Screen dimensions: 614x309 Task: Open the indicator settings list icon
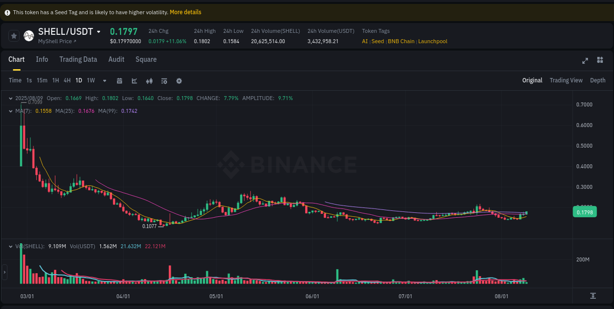pos(164,80)
